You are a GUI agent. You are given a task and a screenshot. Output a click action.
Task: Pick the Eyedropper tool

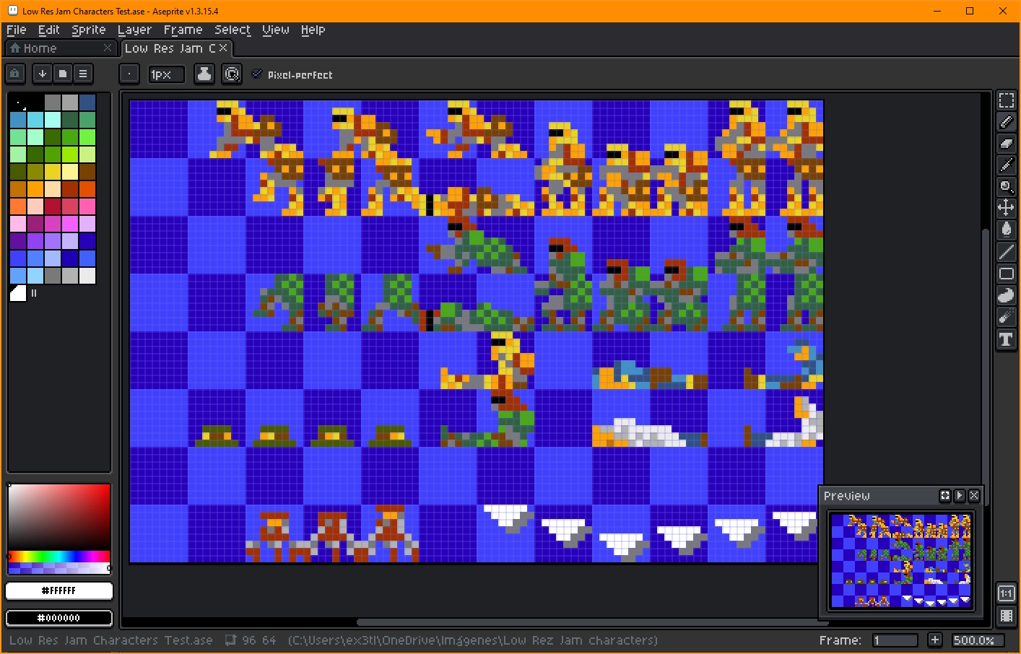(1006, 165)
